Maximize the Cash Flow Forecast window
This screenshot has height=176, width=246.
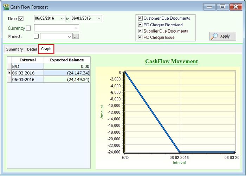[222, 7]
